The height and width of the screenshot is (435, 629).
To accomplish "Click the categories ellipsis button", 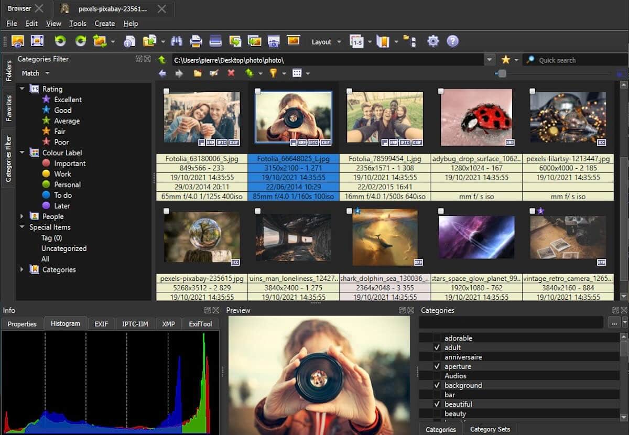I will tap(614, 323).
